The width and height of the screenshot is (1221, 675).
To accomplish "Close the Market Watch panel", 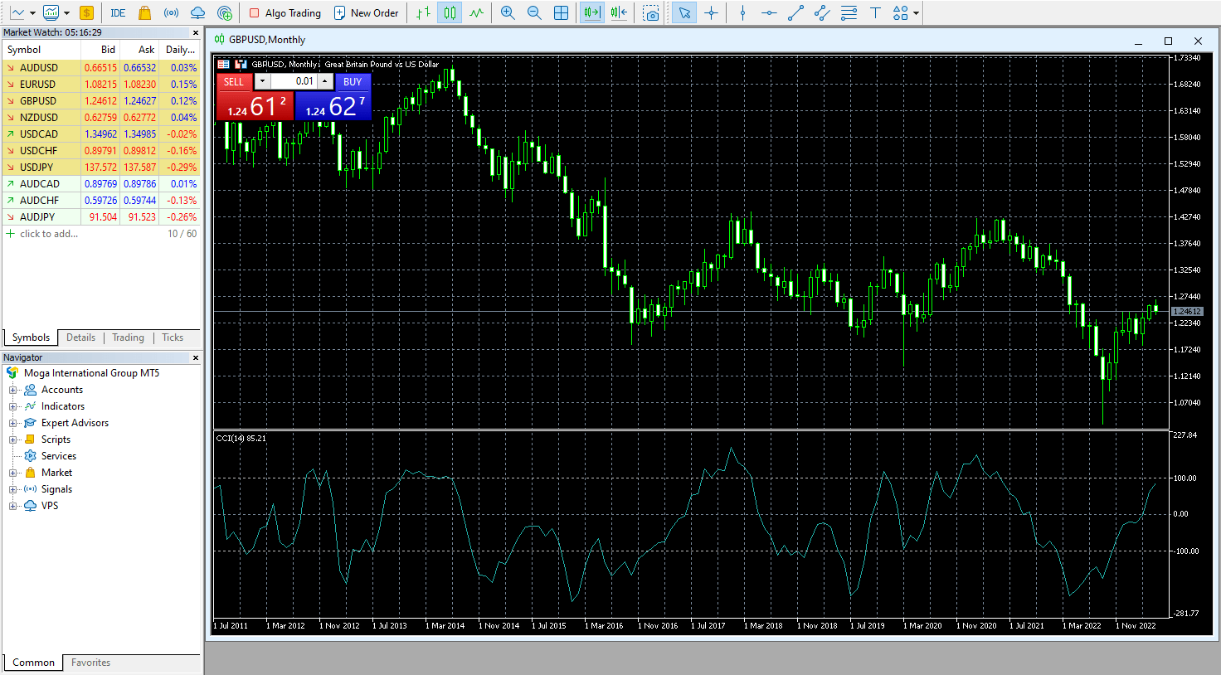I will click(196, 33).
